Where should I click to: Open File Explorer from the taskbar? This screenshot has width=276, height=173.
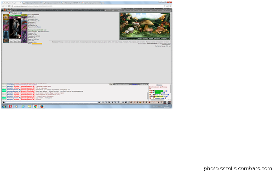click(x=29, y=107)
